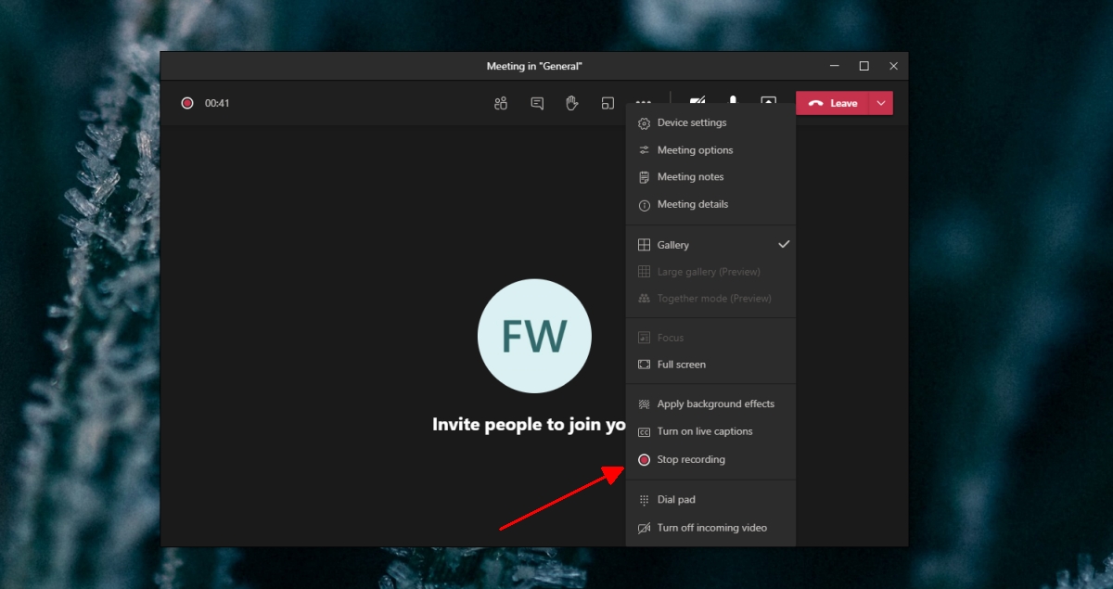Open the Dial pad
The height and width of the screenshot is (589, 1113).
710,500
